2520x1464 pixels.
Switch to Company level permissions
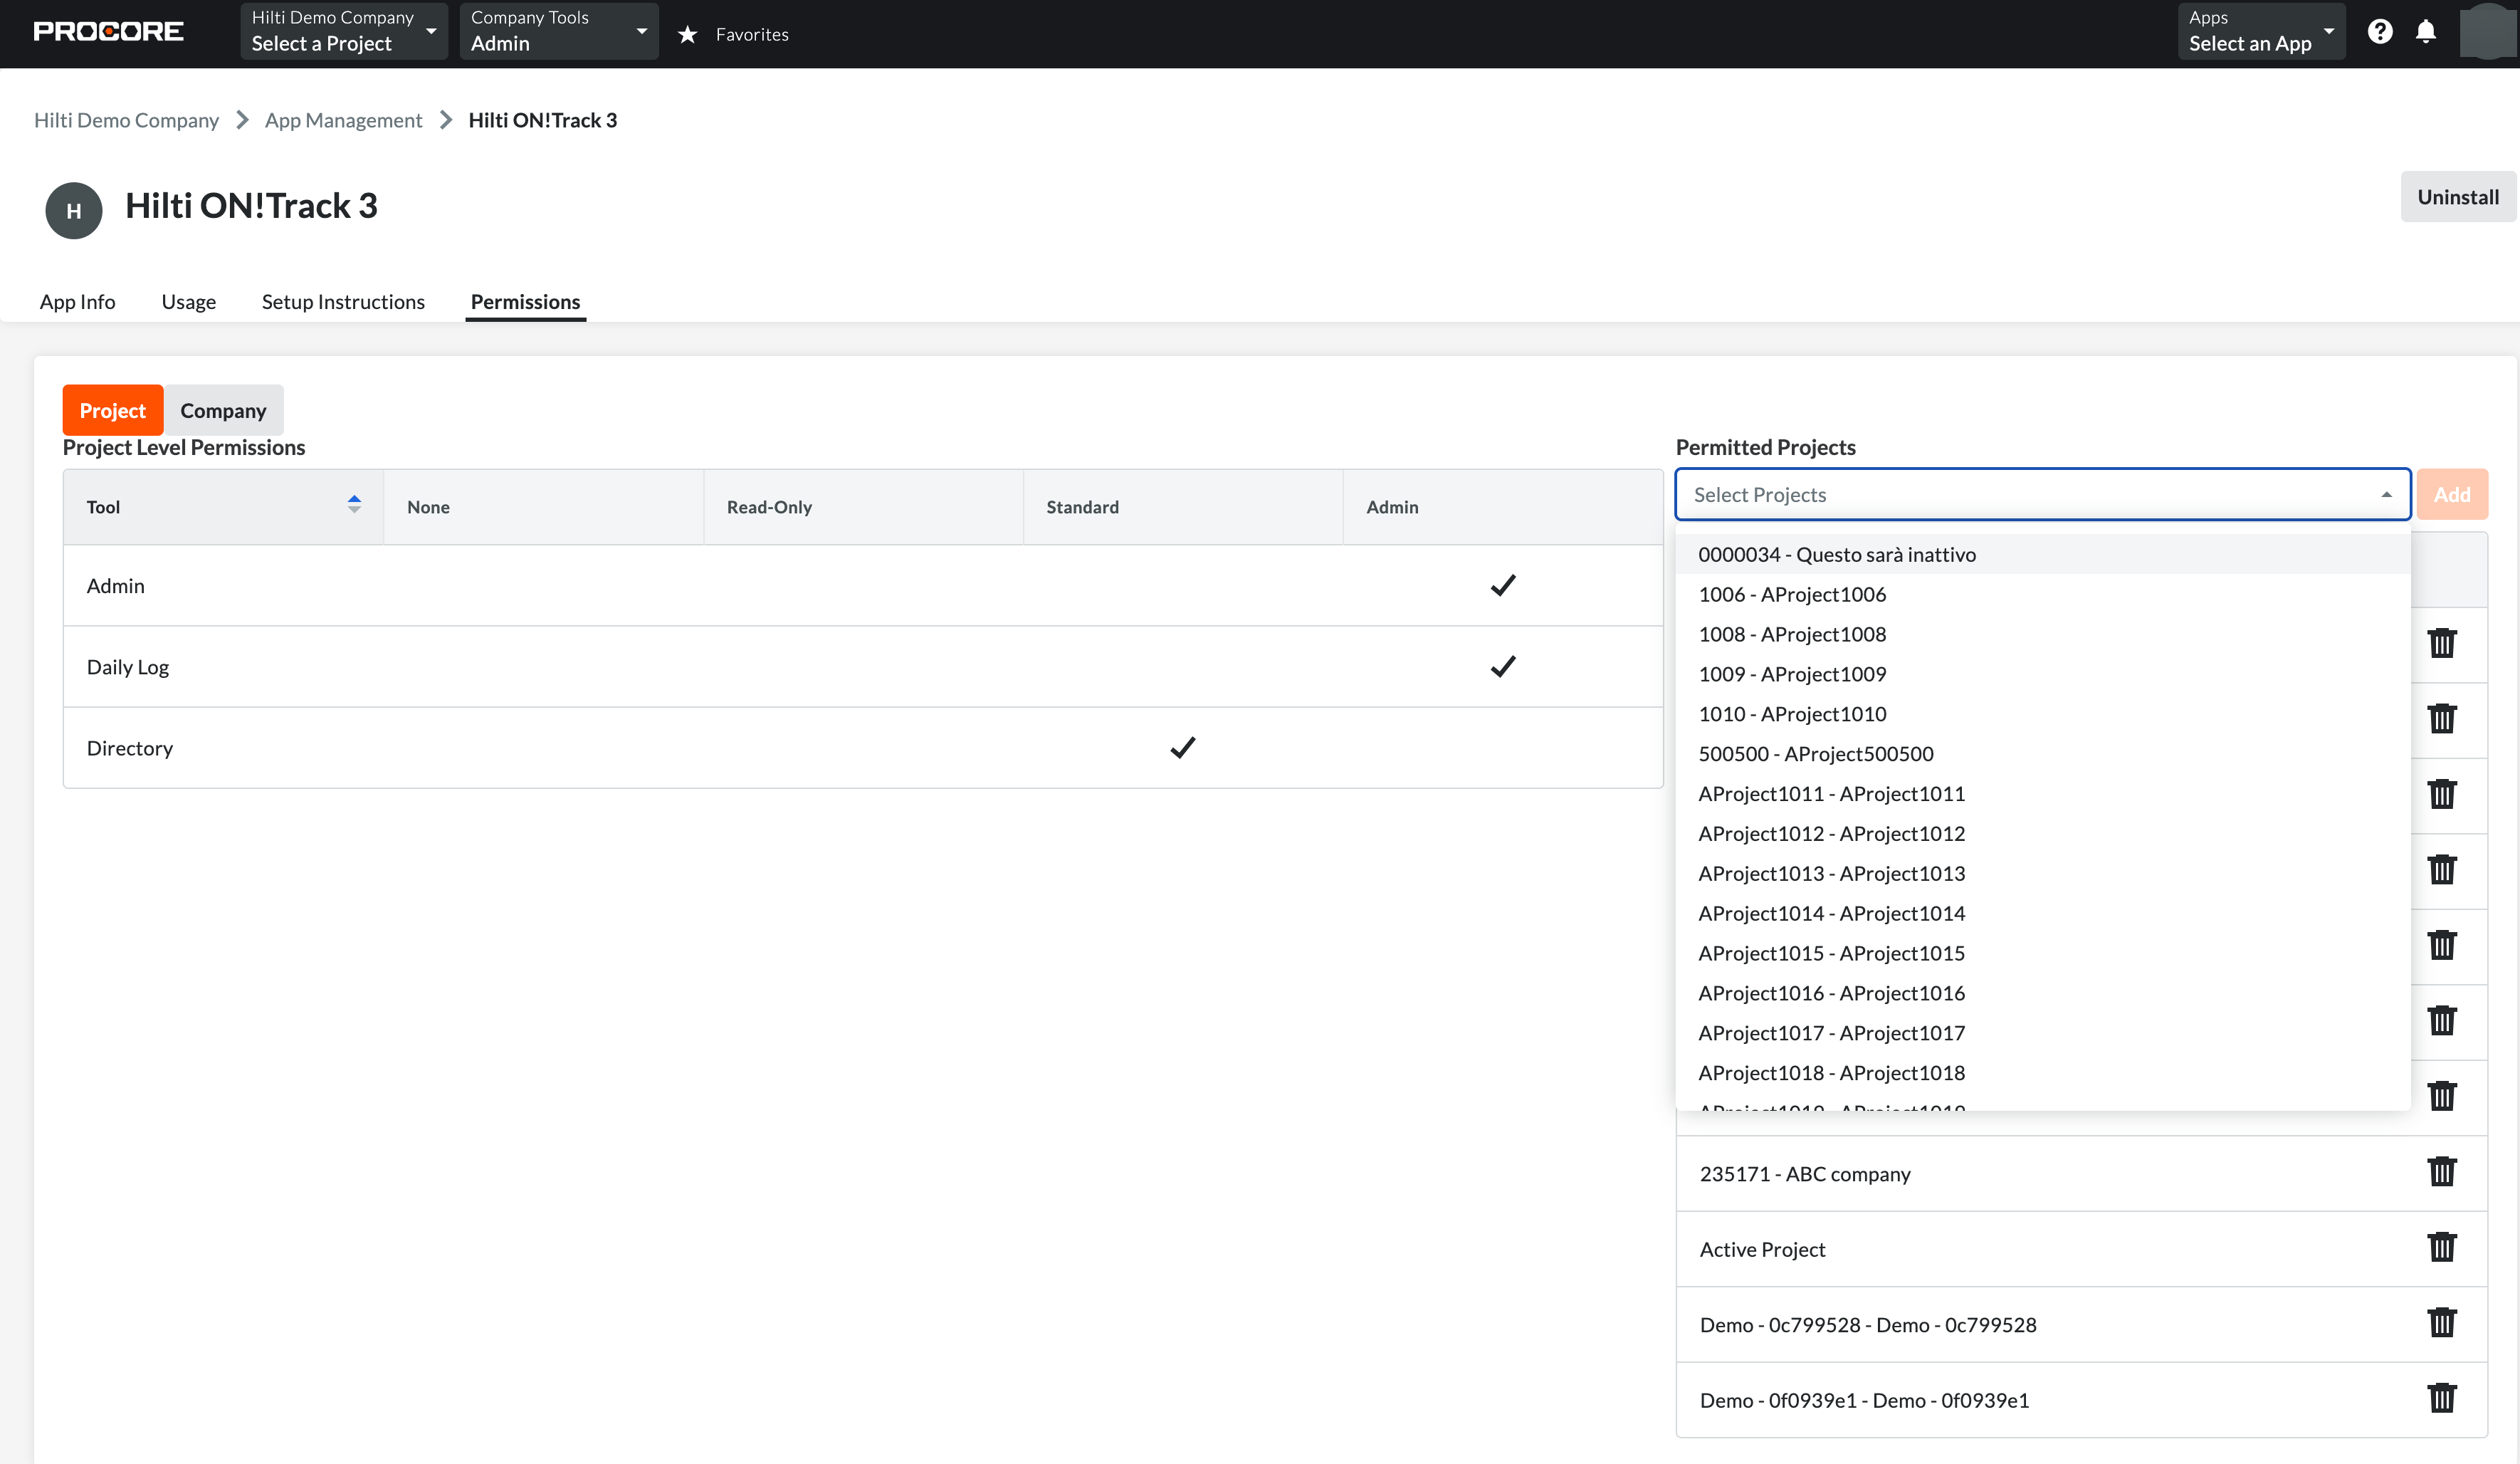point(223,410)
